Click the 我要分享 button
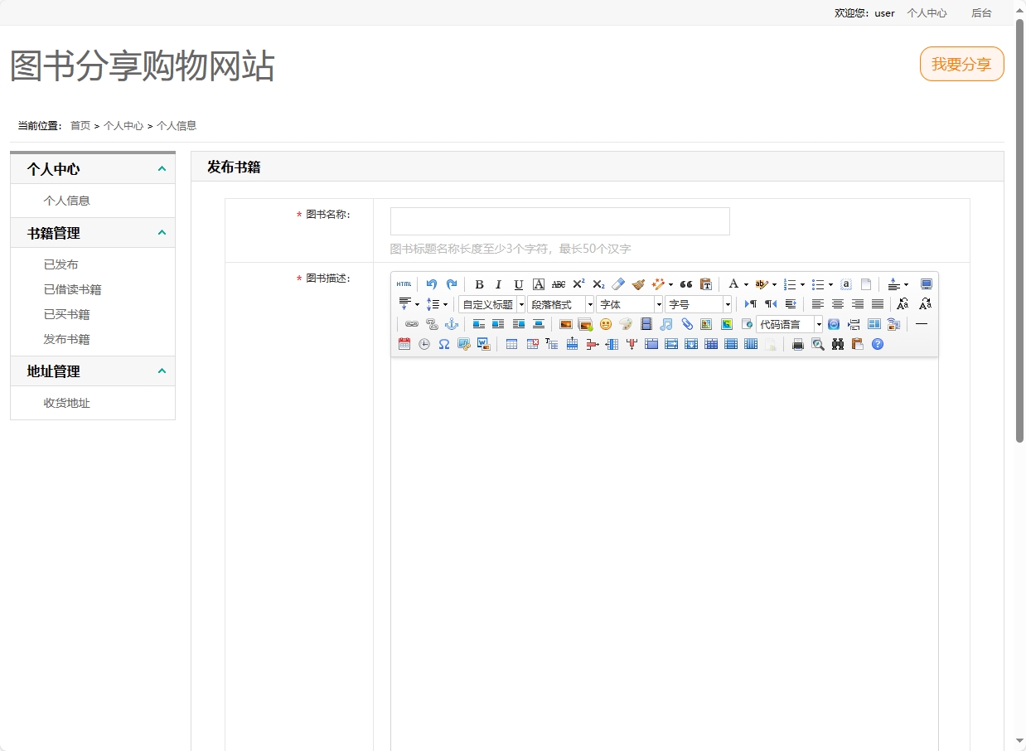The image size is (1026, 751). 961,64
